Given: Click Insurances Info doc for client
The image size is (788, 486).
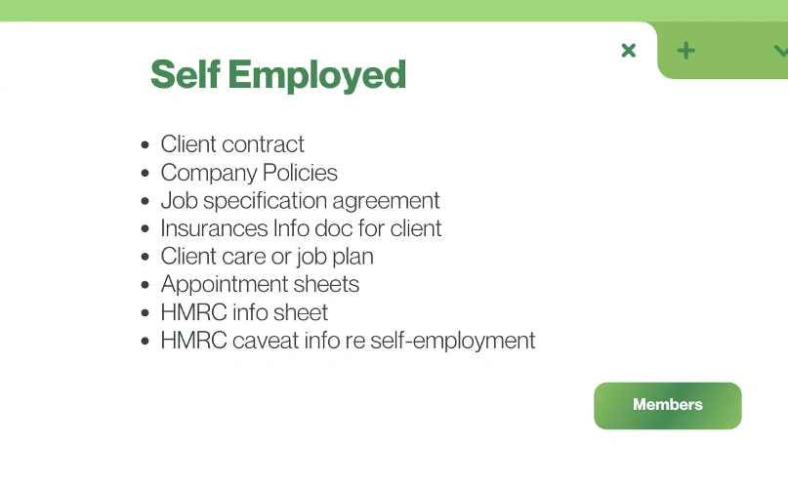Looking at the screenshot, I should (301, 228).
